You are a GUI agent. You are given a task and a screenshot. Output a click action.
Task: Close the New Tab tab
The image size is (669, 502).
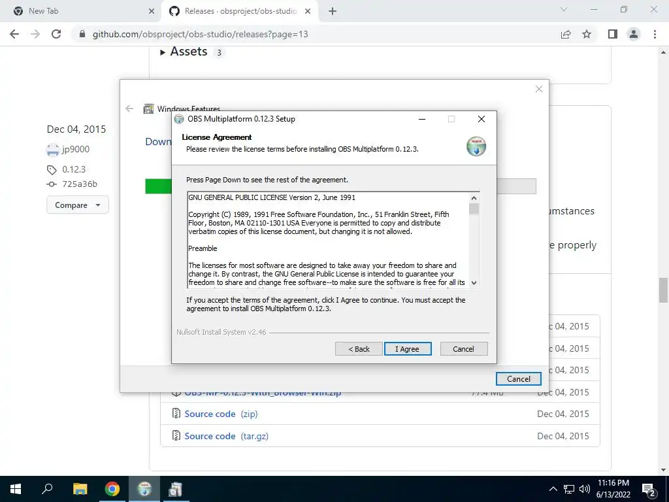[x=152, y=12]
